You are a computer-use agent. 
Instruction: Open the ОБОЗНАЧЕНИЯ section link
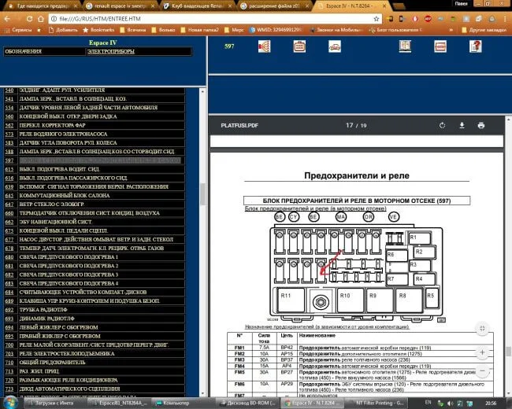click(x=23, y=52)
